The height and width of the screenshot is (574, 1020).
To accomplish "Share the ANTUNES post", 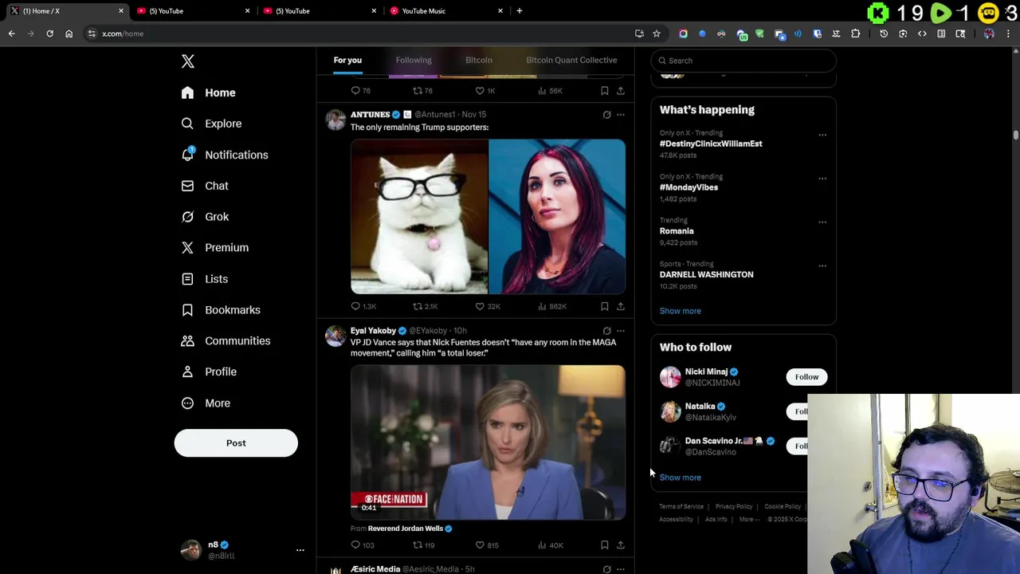I will click(x=621, y=306).
